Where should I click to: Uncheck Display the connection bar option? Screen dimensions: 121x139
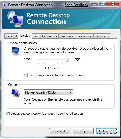(x=8, y=114)
